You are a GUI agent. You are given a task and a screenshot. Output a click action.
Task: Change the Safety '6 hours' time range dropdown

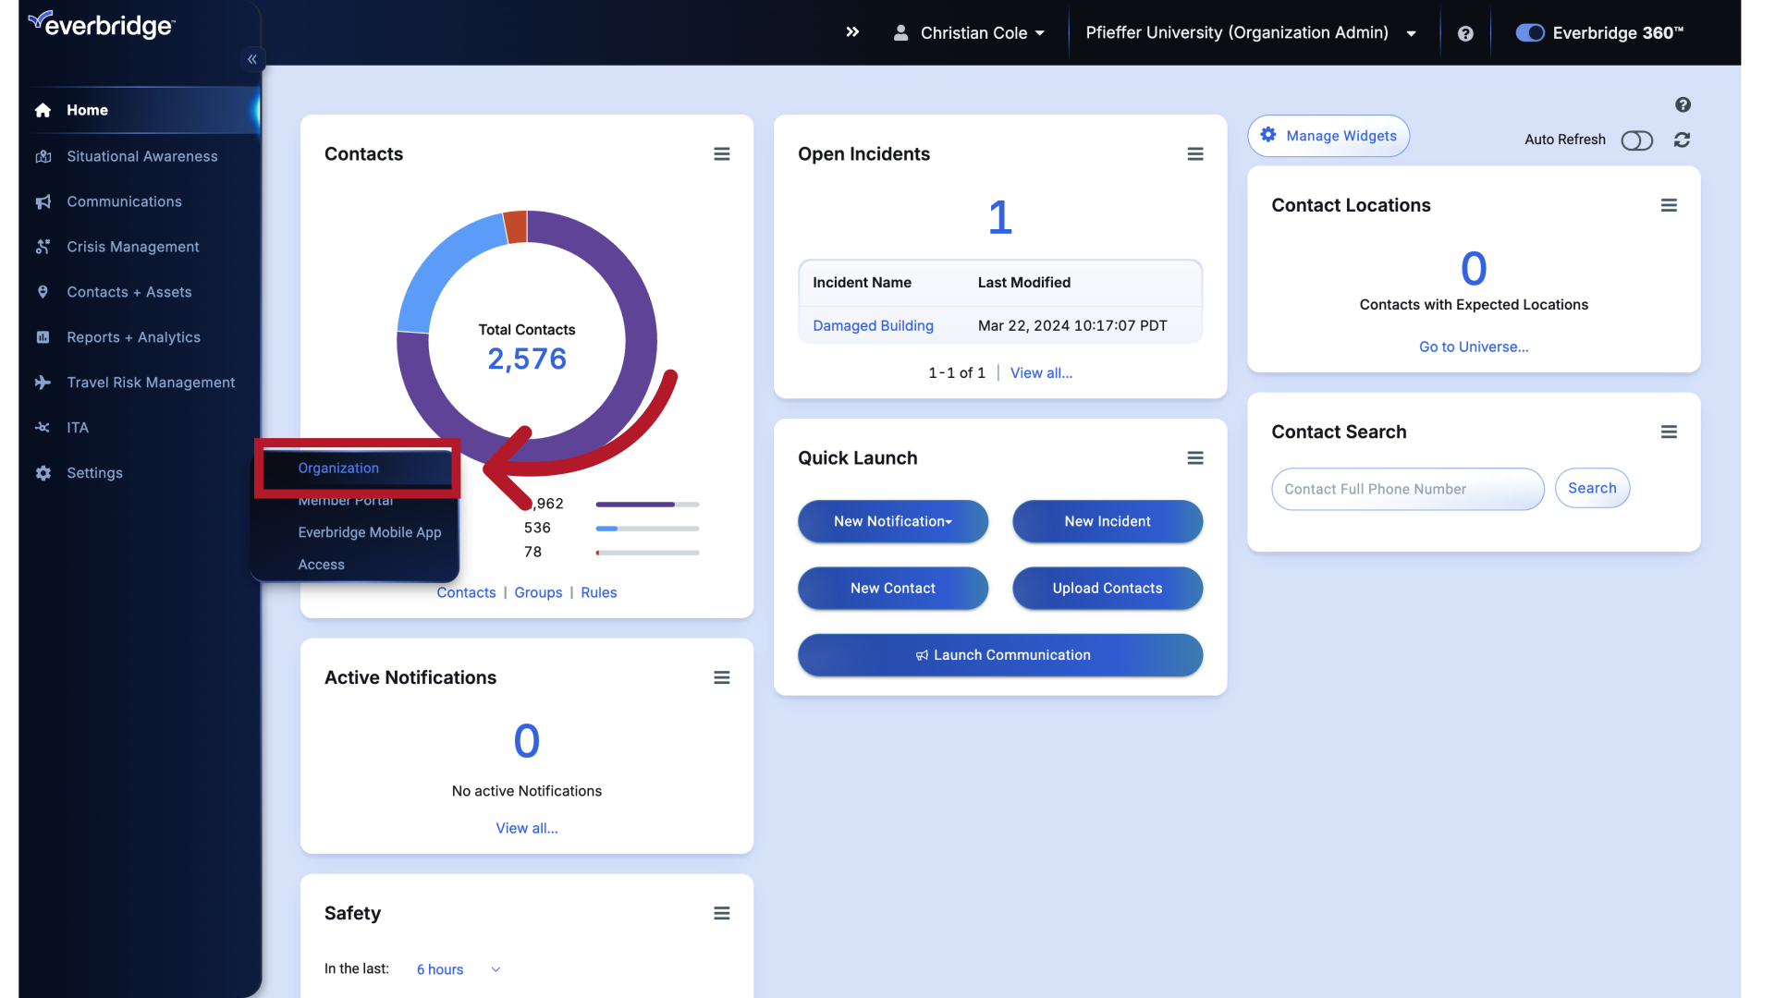[458, 969]
